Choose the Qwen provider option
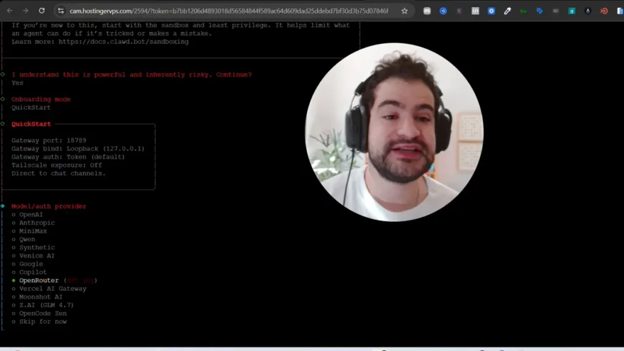This screenshot has width=624, height=351. pyautogui.click(x=27, y=239)
